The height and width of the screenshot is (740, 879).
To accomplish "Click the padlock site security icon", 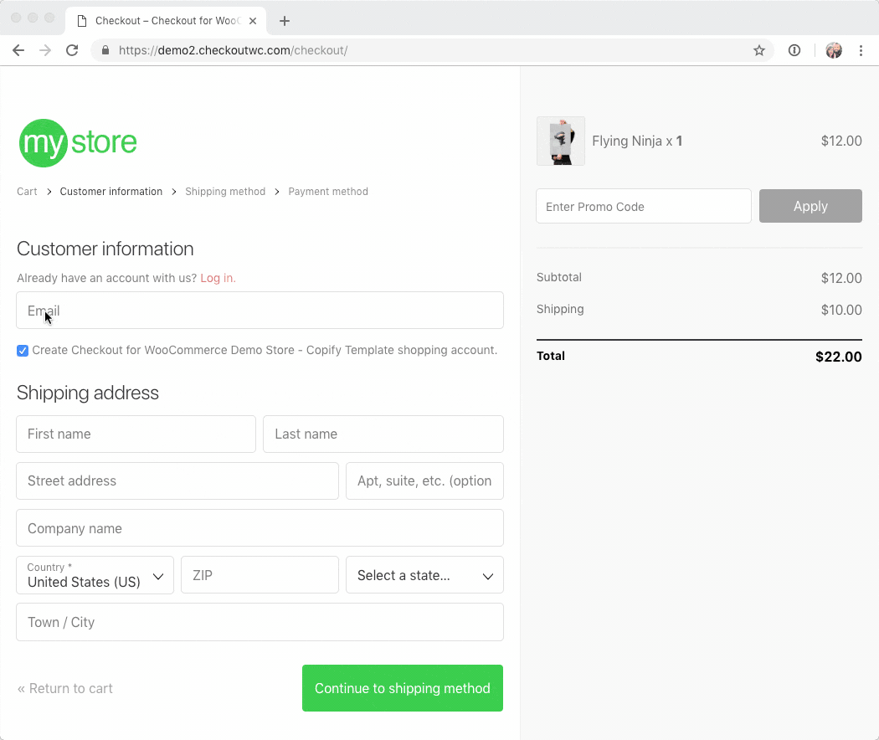I will pos(105,50).
